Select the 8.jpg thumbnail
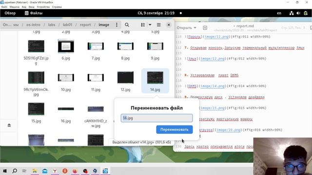Image resolution: width=312 pixels, height=175 pixels. [125, 46]
